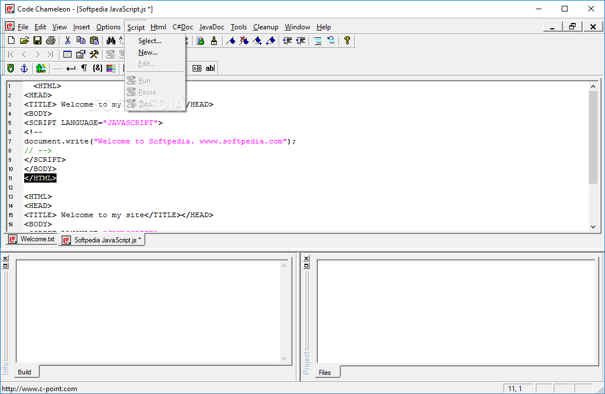This screenshot has height=394, width=605.
Task: Go forward with the > navigation arrow
Action: coord(37,54)
